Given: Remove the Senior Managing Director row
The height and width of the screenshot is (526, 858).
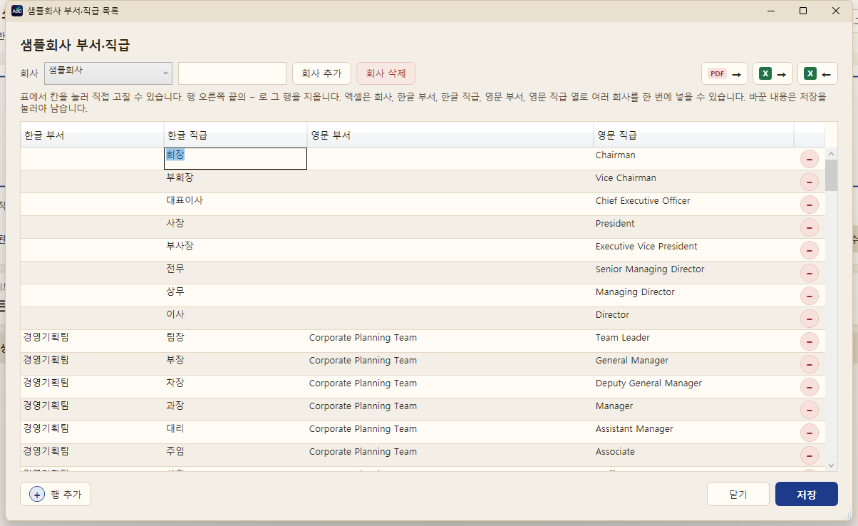Looking at the screenshot, I should 810,273.
